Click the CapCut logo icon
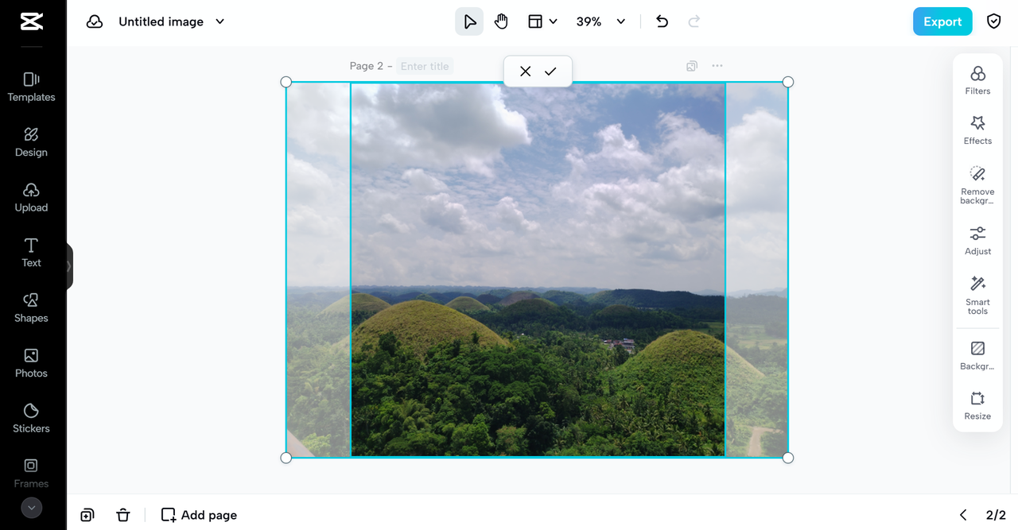1018x530 pixels. [32, 21]
